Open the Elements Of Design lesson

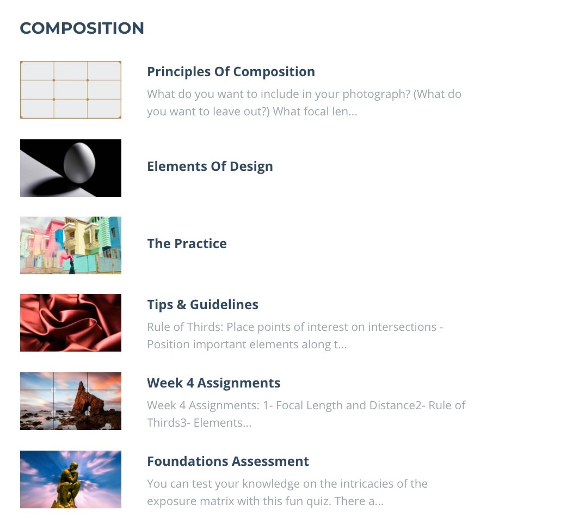210,167
